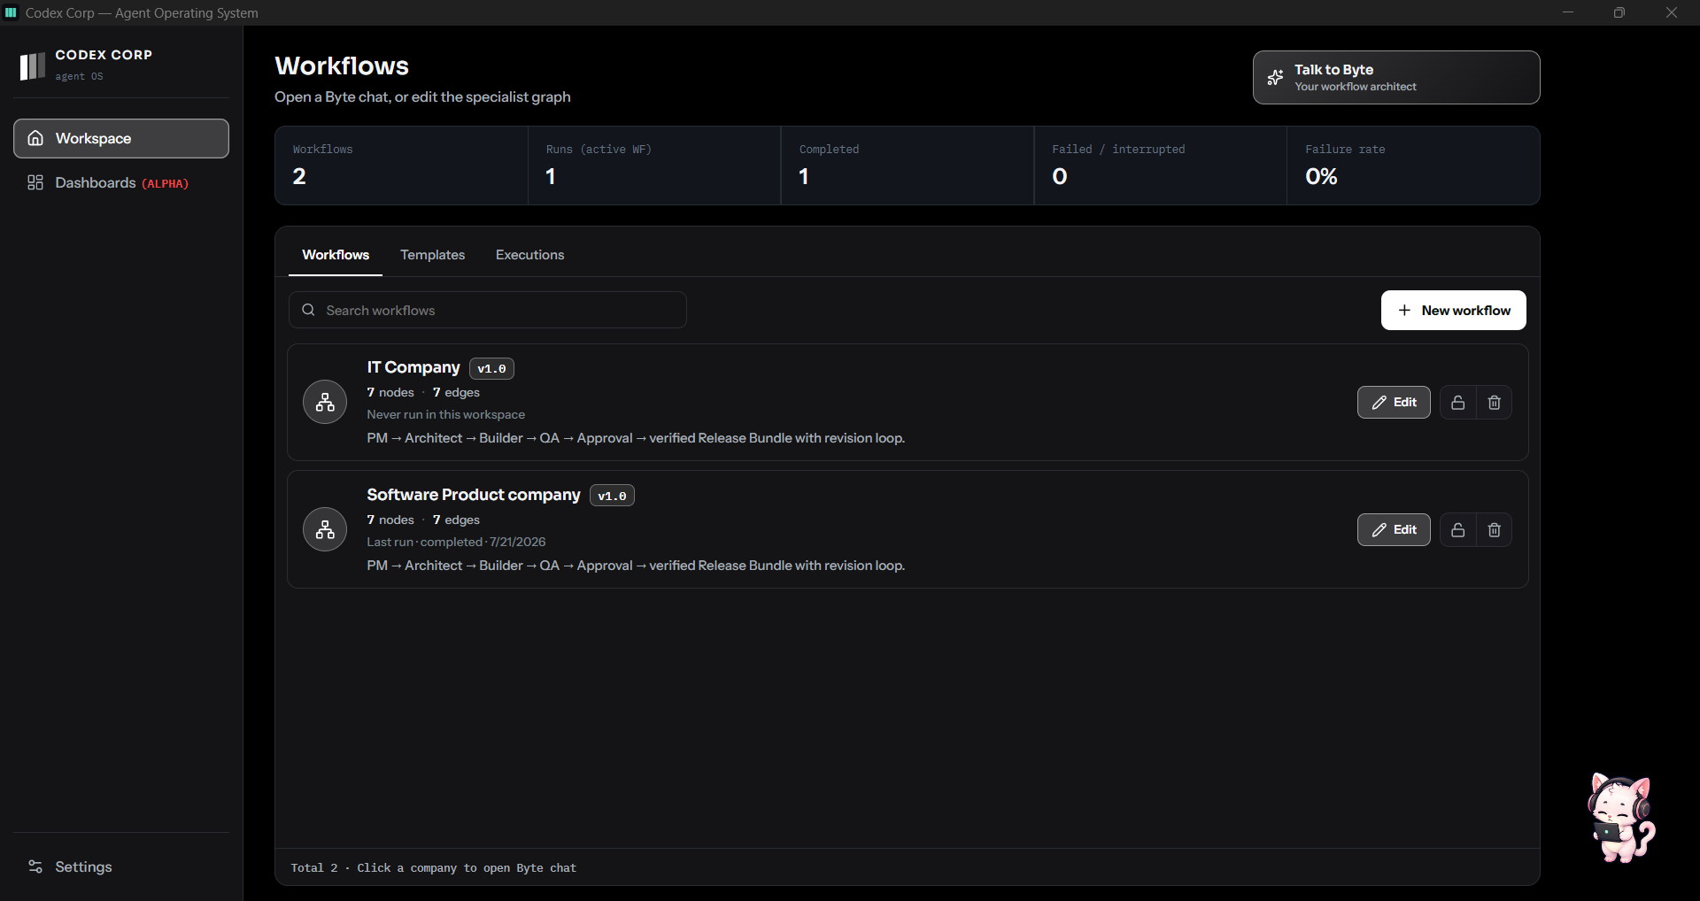Maximize the Codex Corp window
The width and height of the screenshot is (1700, 901).
point(1619,12)
